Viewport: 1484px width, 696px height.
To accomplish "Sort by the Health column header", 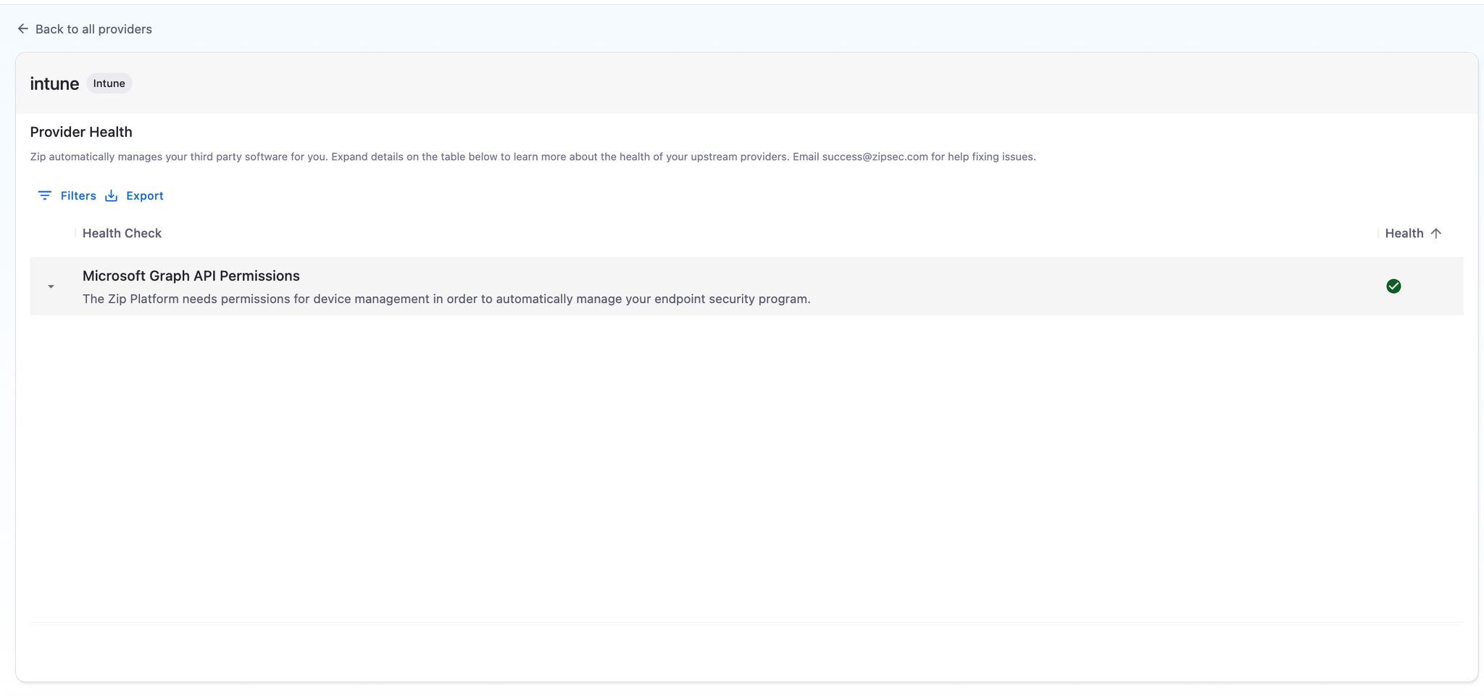I will click(x=1404, y=233).
